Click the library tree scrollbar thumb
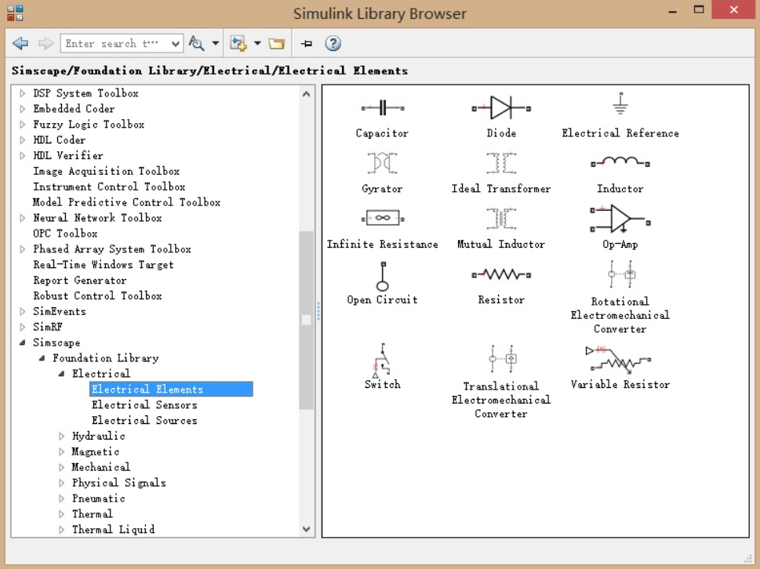Viewport: 760px width, 569px height. pyautogui.click(x=307, y=320)
